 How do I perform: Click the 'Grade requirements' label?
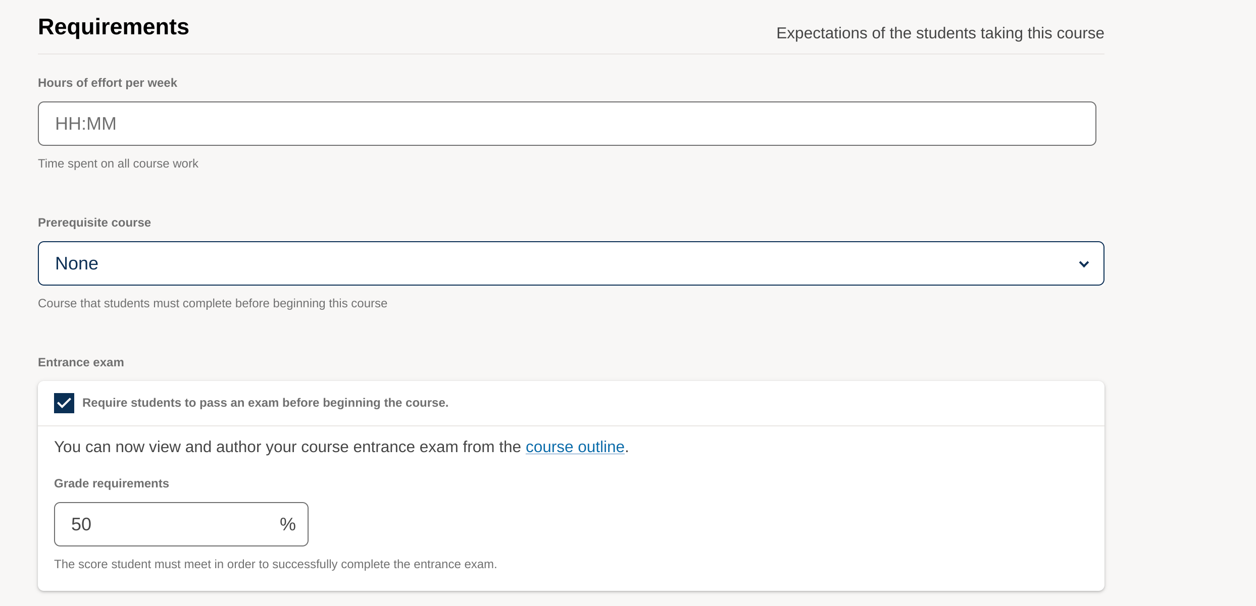click(x=111, y=483)
